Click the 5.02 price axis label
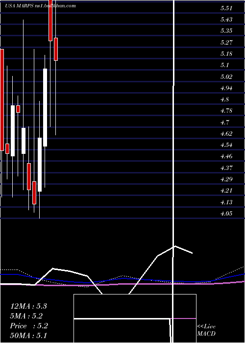 coord(226,77)
